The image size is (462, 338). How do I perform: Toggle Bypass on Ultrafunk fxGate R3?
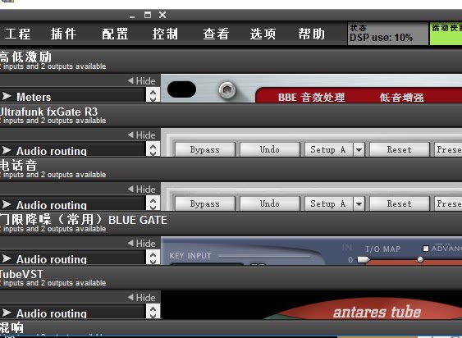point(205,149)
